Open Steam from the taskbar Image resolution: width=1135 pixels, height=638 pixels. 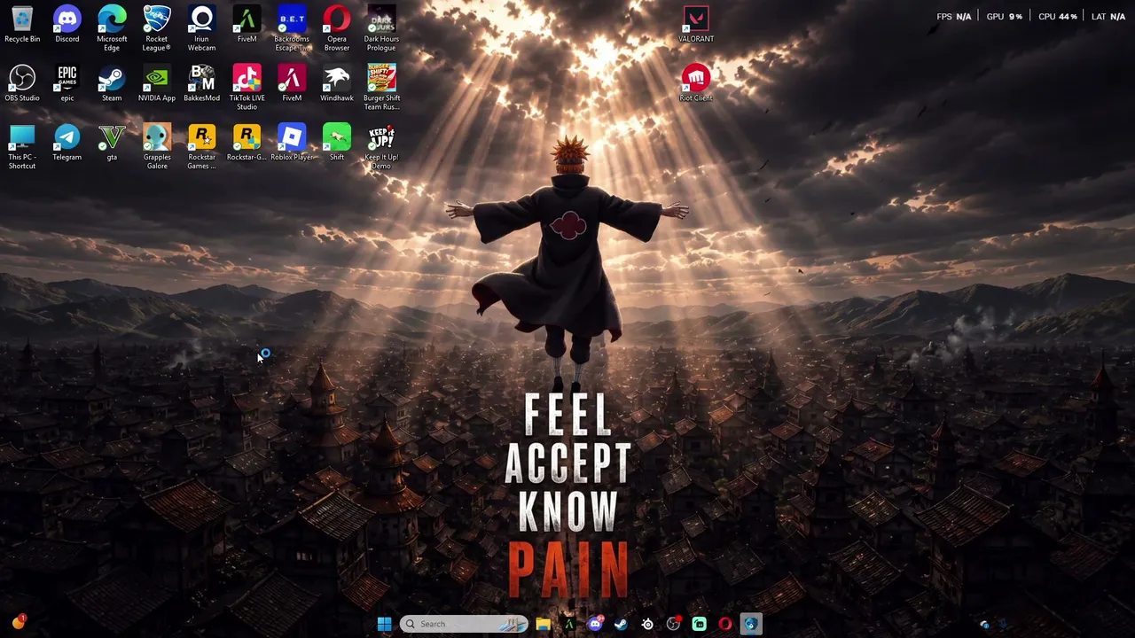621,624
